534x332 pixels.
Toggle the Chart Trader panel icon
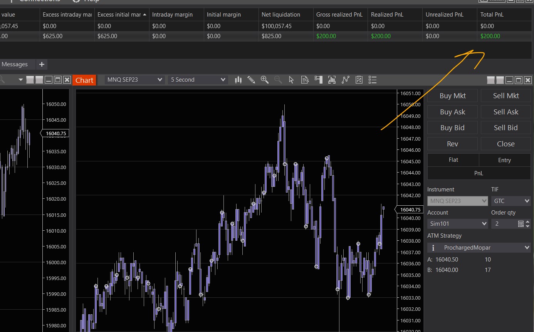[x=318, y=80]
